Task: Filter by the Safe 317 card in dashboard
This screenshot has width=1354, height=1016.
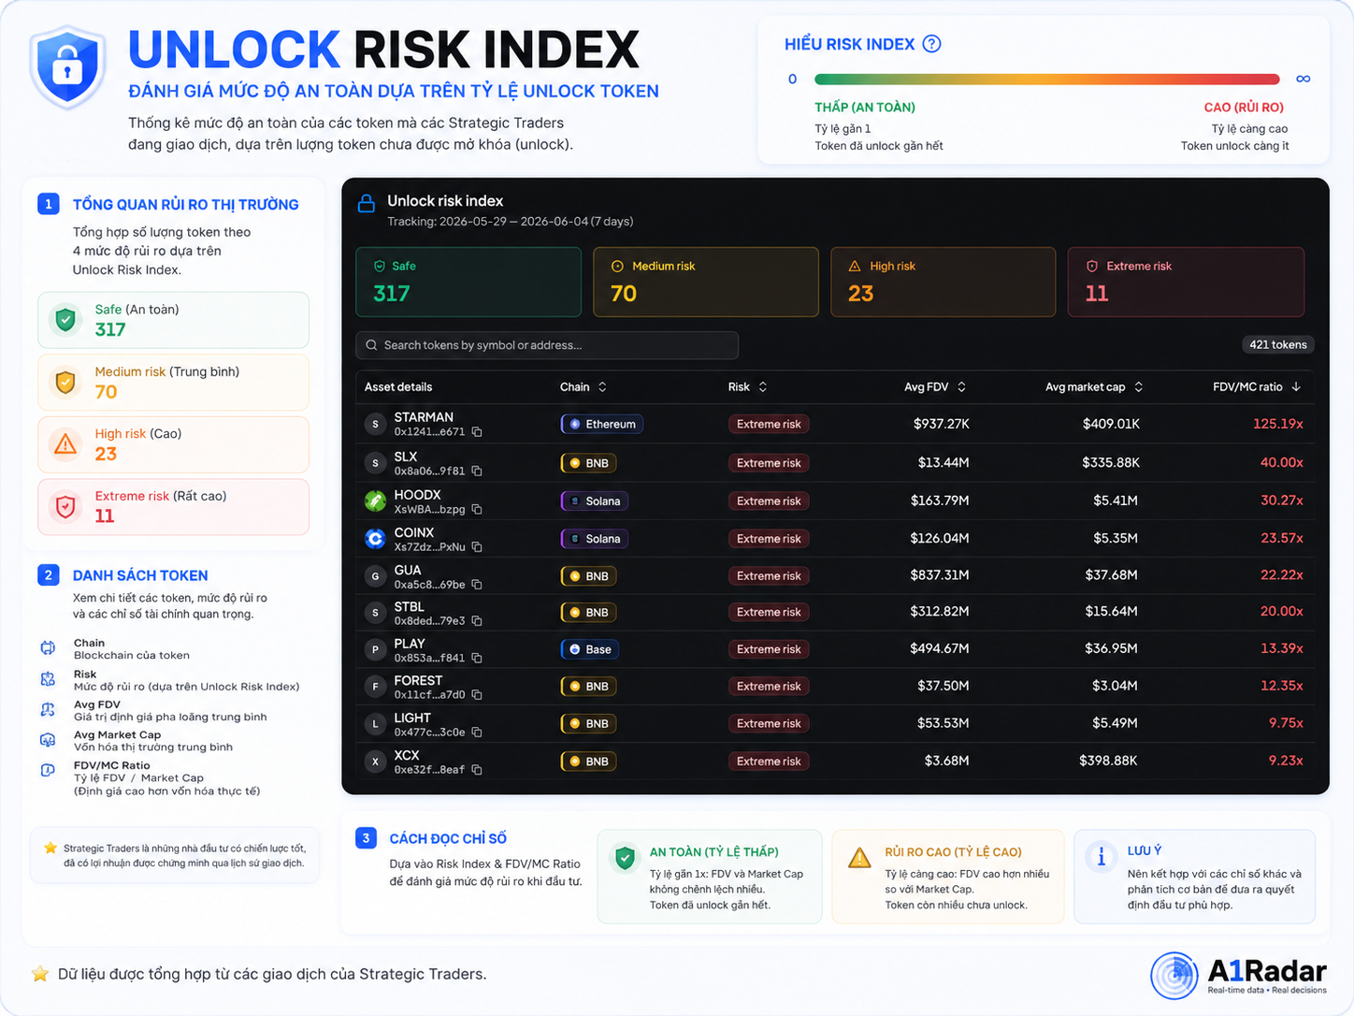Action: coord(468,282)
